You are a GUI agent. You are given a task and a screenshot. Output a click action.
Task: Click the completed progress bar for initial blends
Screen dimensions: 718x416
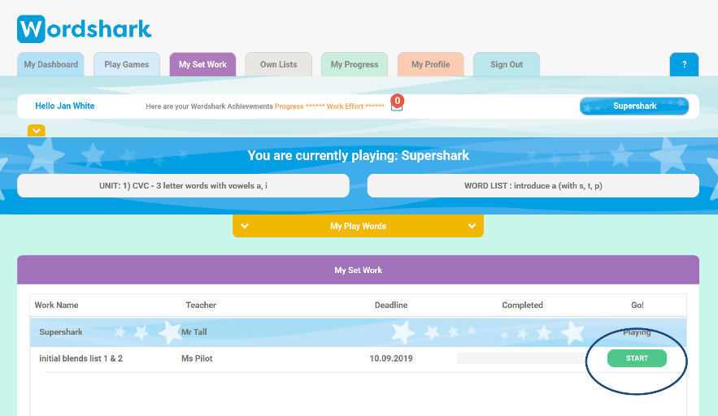tap(522, 358)
